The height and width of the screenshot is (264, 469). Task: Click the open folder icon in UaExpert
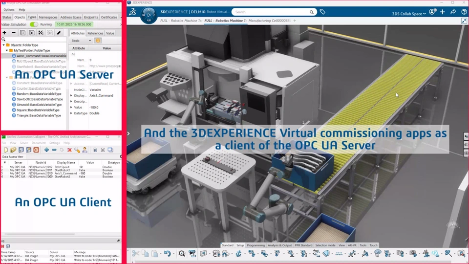13,150
